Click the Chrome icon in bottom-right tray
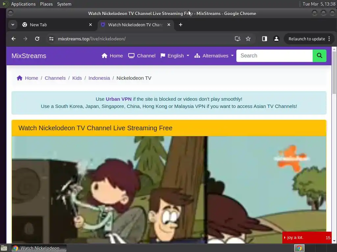The height and width of the screenshot is (252, 337). coord(299,248)
